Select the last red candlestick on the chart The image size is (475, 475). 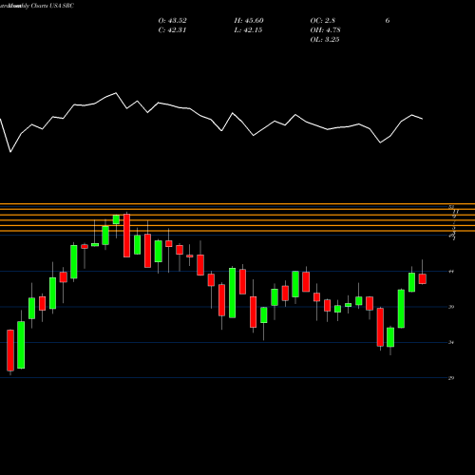(423, 278)
